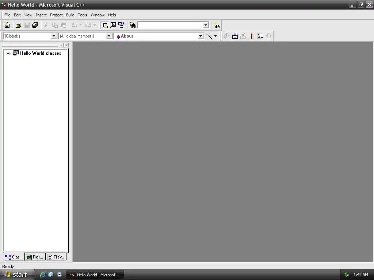The height and width of the screenshot is (280, 374).
Task: Open the (All global members) filter dropdown
Action: click(109, 36)
